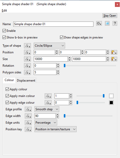Uncheck the Apply colour checkbox

pyautogui.click(x=7, y=89)
